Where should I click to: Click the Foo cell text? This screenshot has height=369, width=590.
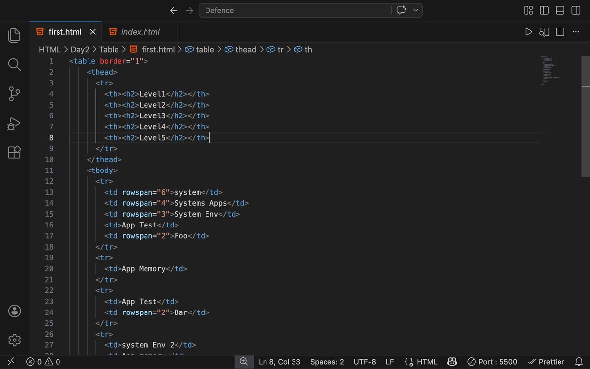pyautogui.click(x=181, y=236)
